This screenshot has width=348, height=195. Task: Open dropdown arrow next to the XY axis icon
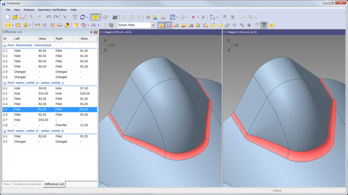[x=217, y=17]
